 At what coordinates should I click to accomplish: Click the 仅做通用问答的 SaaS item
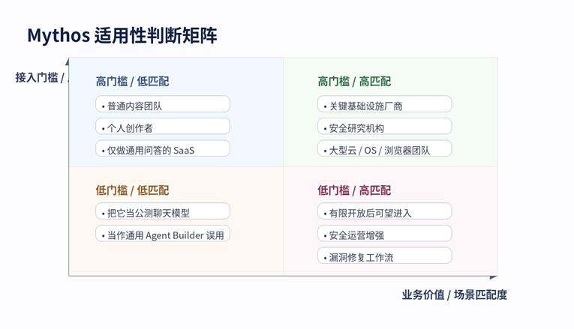tap(163, 150)
